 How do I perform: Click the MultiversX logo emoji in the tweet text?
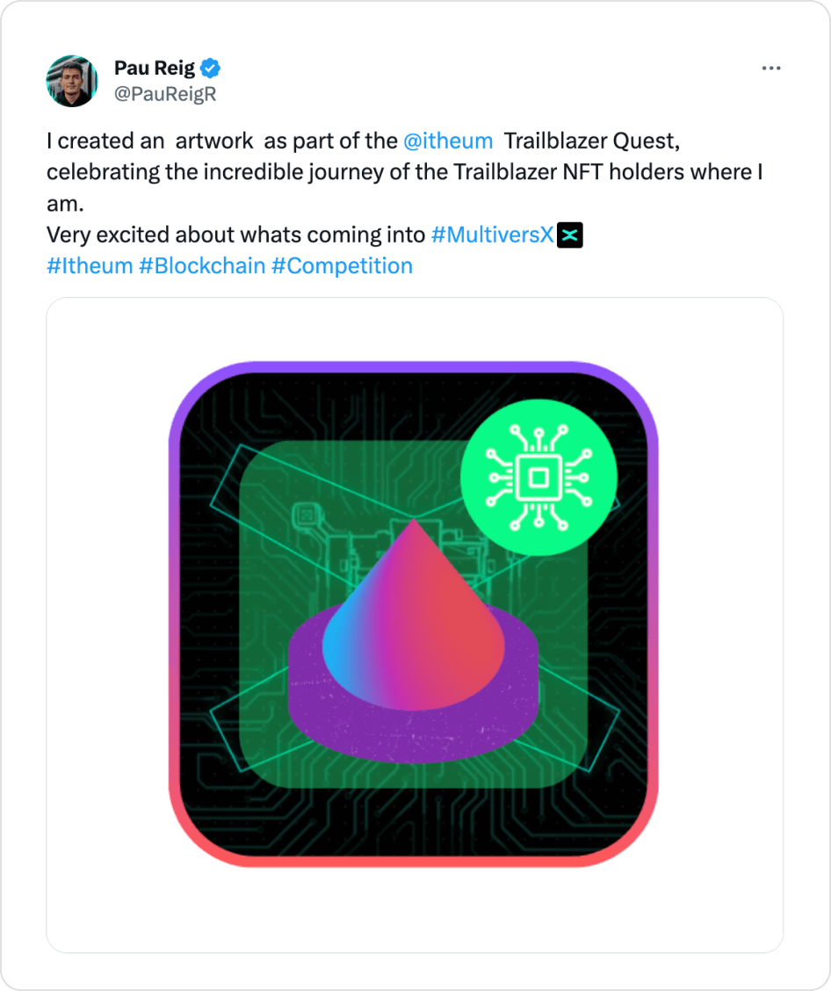point(573,235)
